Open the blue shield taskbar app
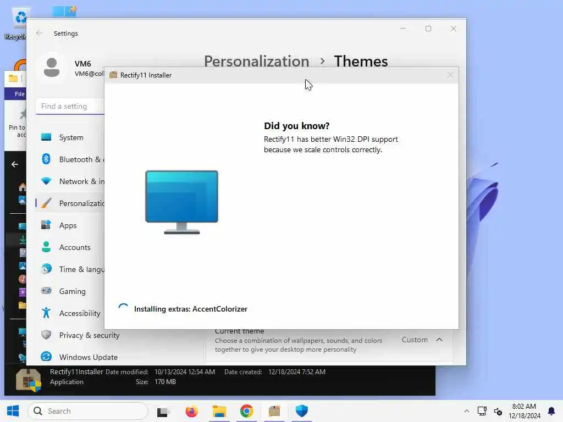This screenshot has width=563, height=422. click(302, 411)
